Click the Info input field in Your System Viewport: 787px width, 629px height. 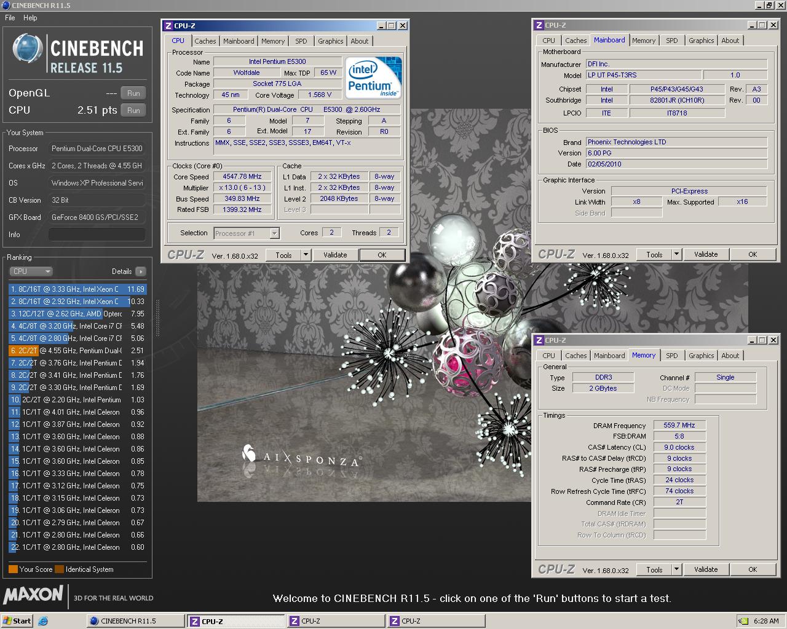[97, 235]
